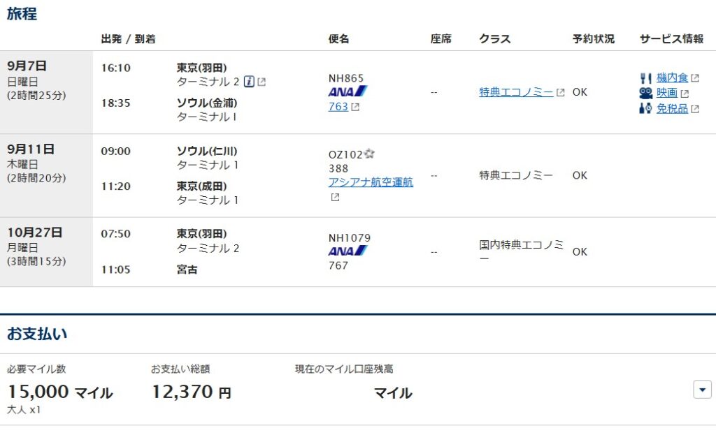Viewport: 716px width, 442px height.
Task: Click external-link icon beside 特典エコノミー link
Action: coord(560,92)
